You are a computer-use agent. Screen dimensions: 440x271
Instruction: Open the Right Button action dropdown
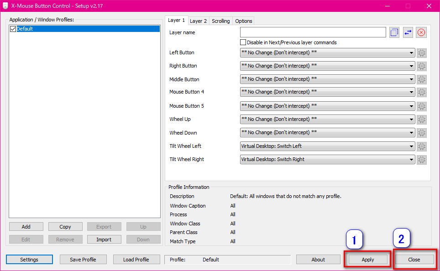click(327, 66)
